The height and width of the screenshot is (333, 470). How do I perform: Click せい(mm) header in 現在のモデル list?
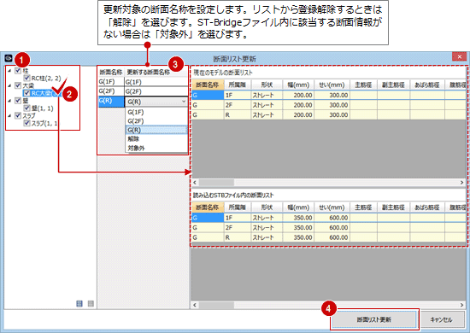tap(332, 85)
